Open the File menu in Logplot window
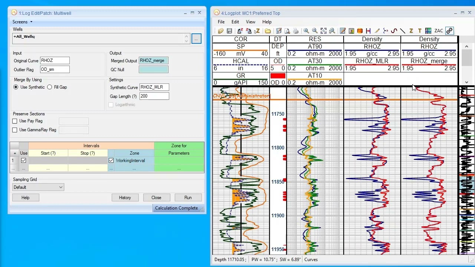475x267 pixels. 221,22
